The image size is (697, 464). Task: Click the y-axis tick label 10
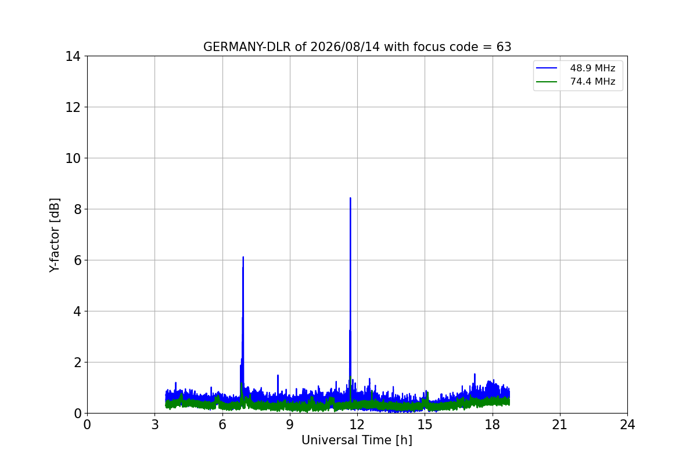coord(73,158)
